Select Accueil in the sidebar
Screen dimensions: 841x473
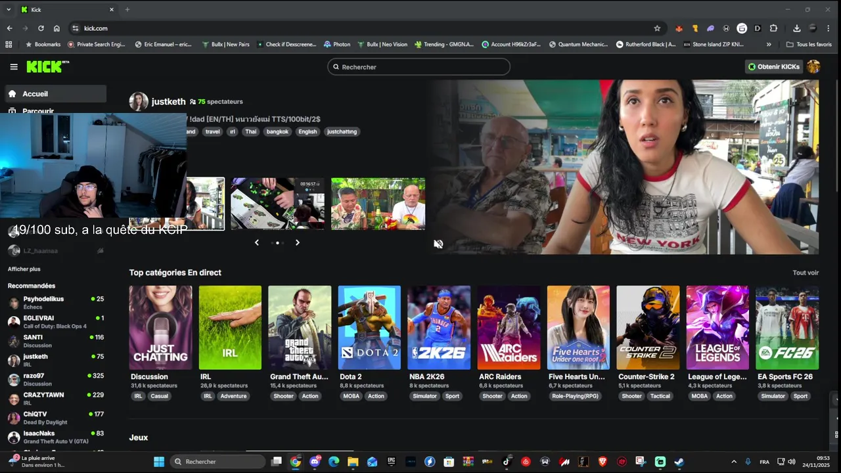tap(55, 94)
